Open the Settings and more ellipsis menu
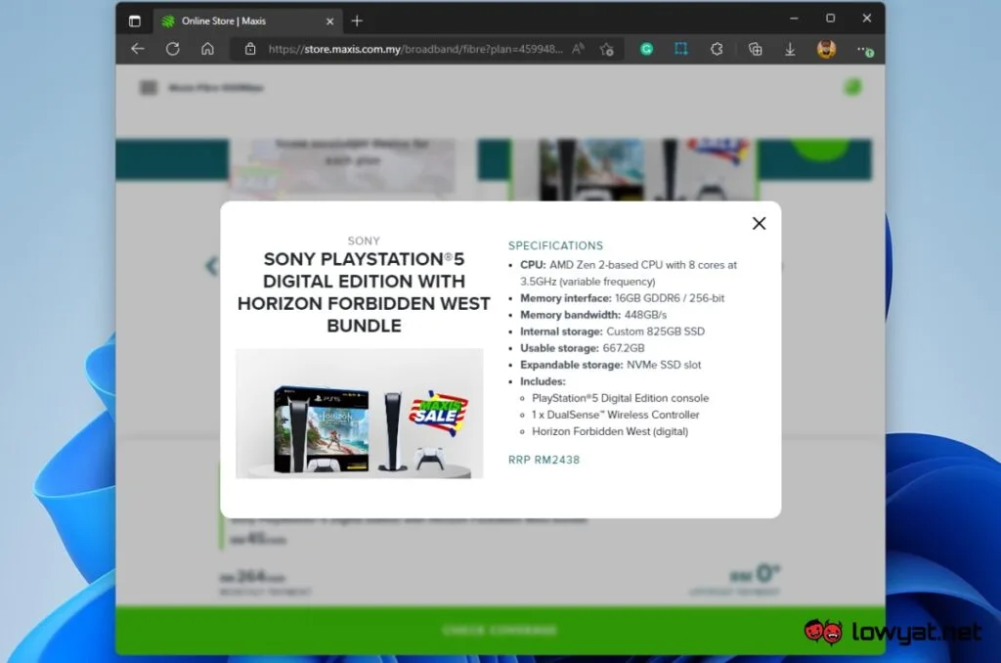The image size is (1001, 663). pos(865,50)
